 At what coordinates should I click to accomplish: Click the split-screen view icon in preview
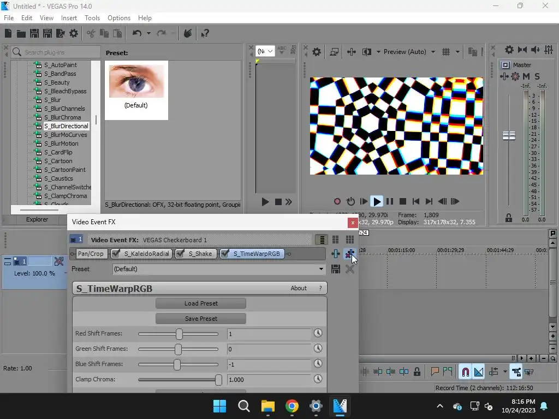coord(366,52)
